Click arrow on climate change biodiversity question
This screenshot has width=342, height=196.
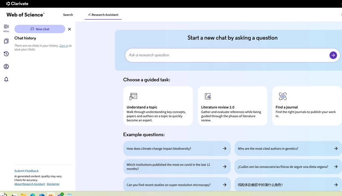coord(225,148)
